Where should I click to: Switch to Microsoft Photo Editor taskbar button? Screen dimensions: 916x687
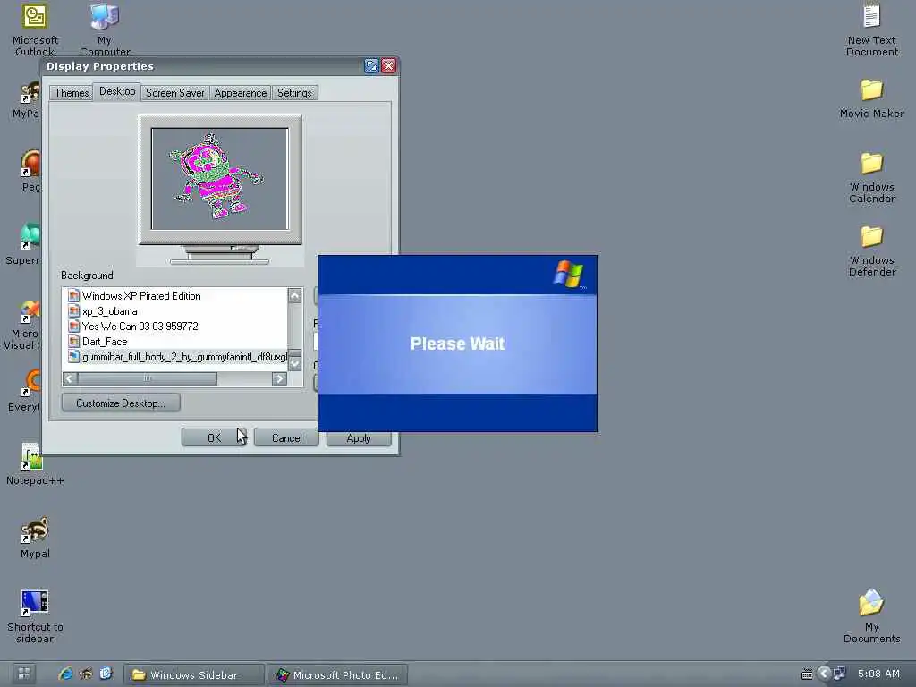point(337,674)
